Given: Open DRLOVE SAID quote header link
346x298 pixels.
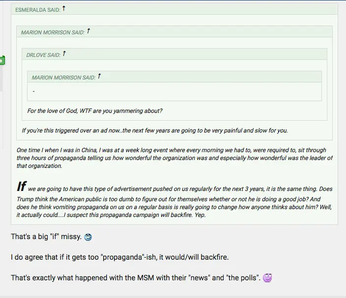Looking at the screenshot, I should tap(43, 55).
